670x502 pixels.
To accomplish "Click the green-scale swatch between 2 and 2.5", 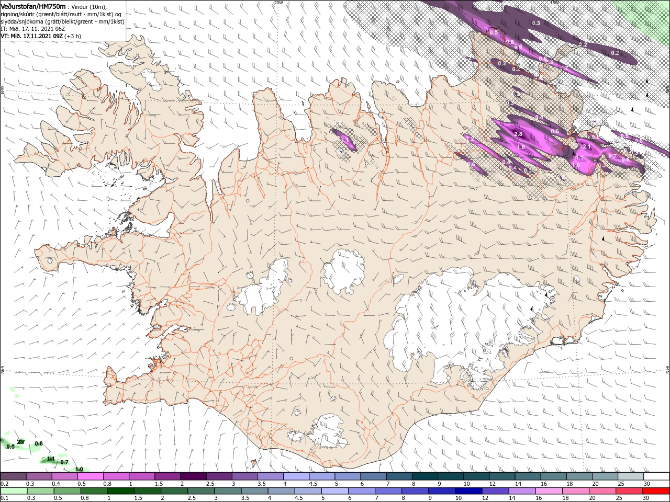I will coord(174,491).
